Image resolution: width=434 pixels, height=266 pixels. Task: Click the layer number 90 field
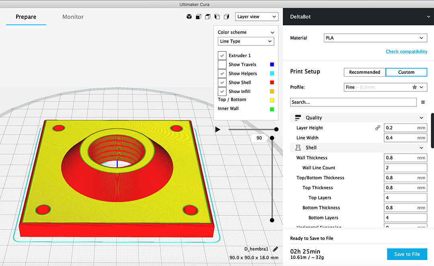259,138
